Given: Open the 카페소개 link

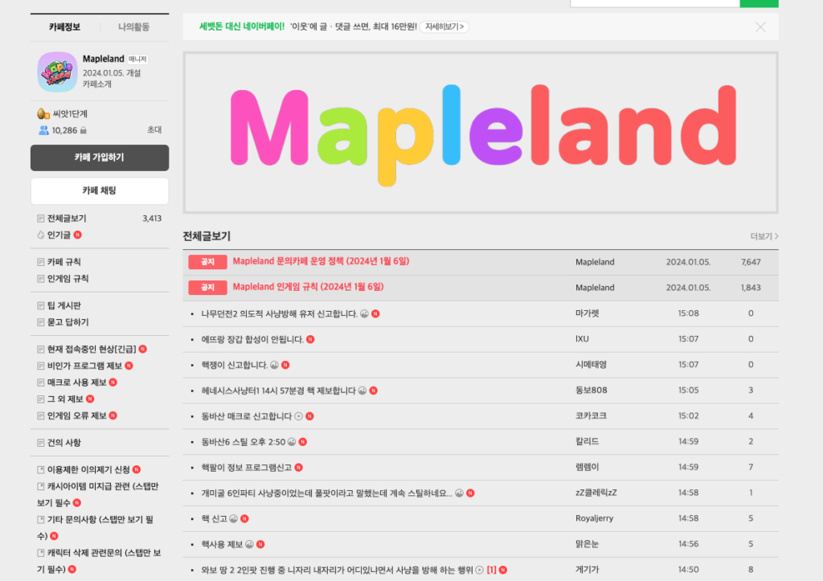Looking at the screenshot, I should 97,84.
